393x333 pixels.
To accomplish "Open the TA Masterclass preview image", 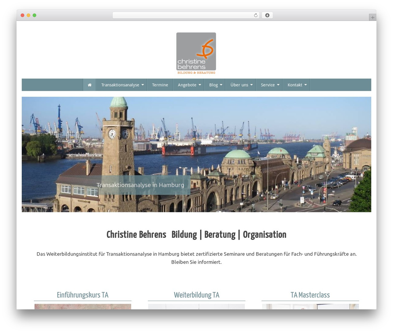I will (310, 307).
